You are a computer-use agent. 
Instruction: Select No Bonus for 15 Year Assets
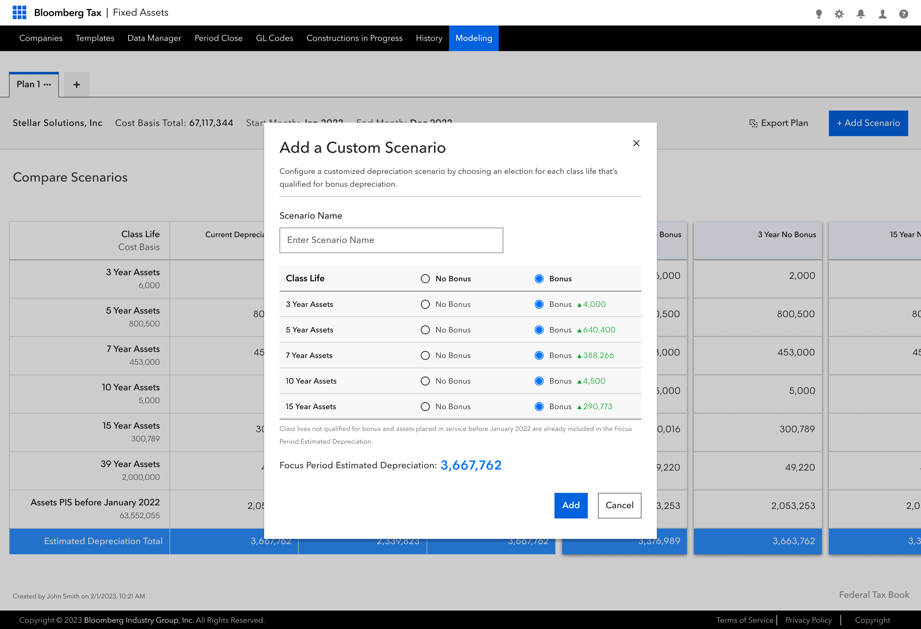click(425, 407)
